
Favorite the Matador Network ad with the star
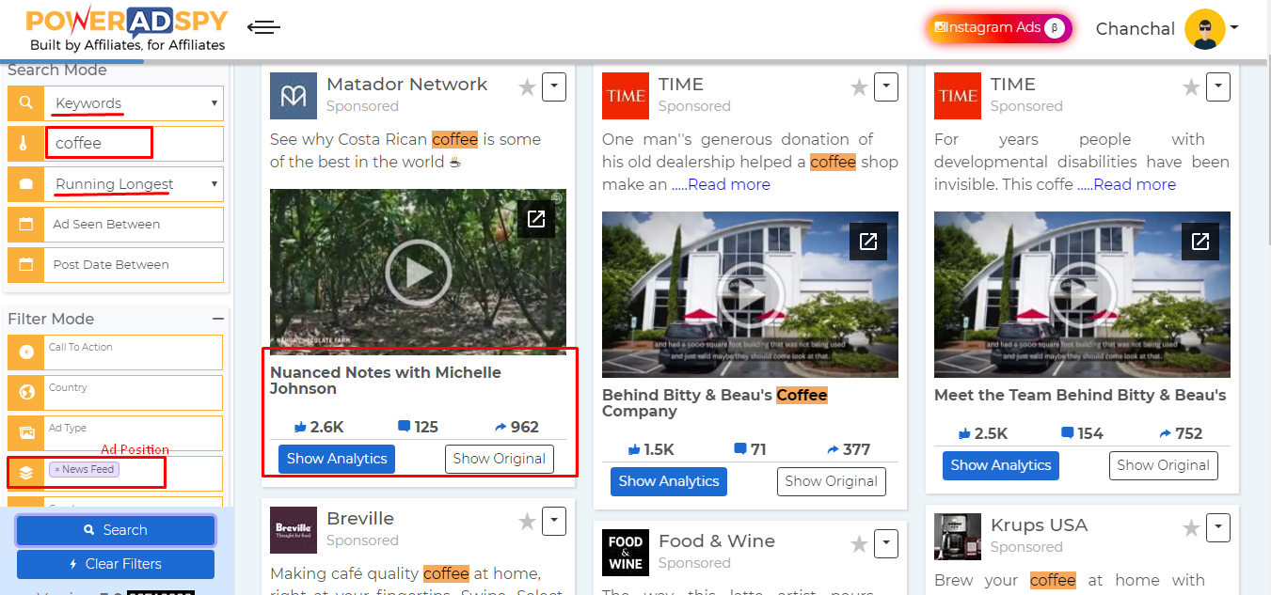(527, 87)
